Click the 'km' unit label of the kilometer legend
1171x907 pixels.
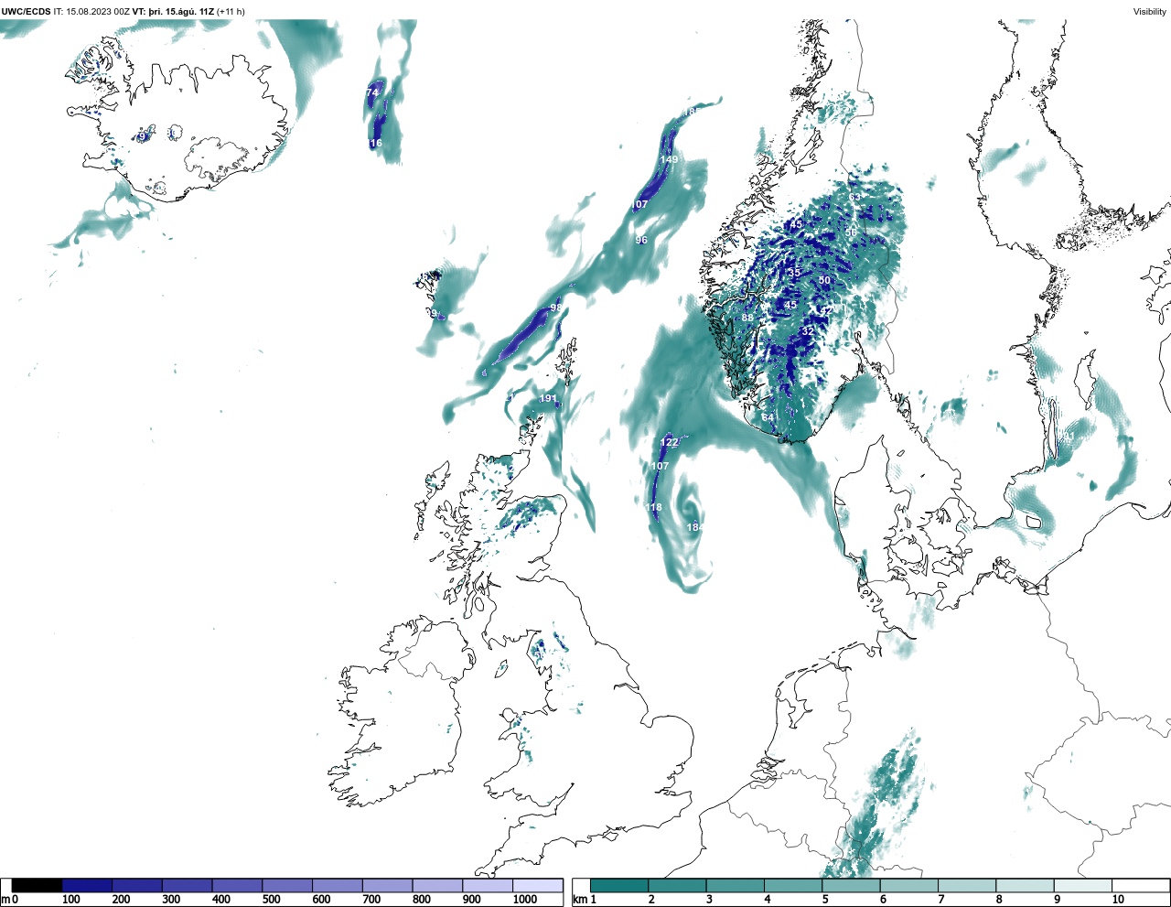(x=579, y=900)
